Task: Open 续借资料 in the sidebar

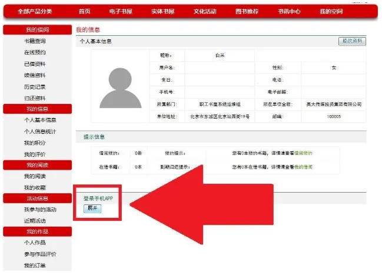Action: click(x=35, y=75)
